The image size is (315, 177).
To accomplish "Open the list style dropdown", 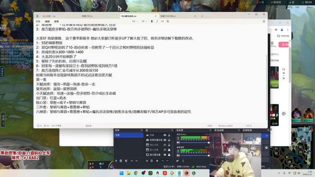I will click(x=144, y=21).
